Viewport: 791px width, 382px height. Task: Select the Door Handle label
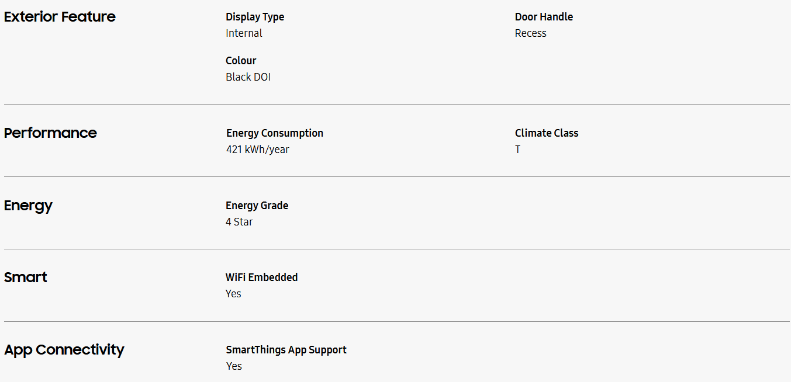(544, 17)
